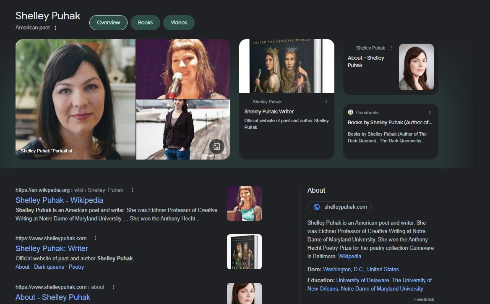This screenshot has height=304, width=490.
Task: Click the Goodreads logo icon
Action: pyautogui.click(x=351, y=112)
